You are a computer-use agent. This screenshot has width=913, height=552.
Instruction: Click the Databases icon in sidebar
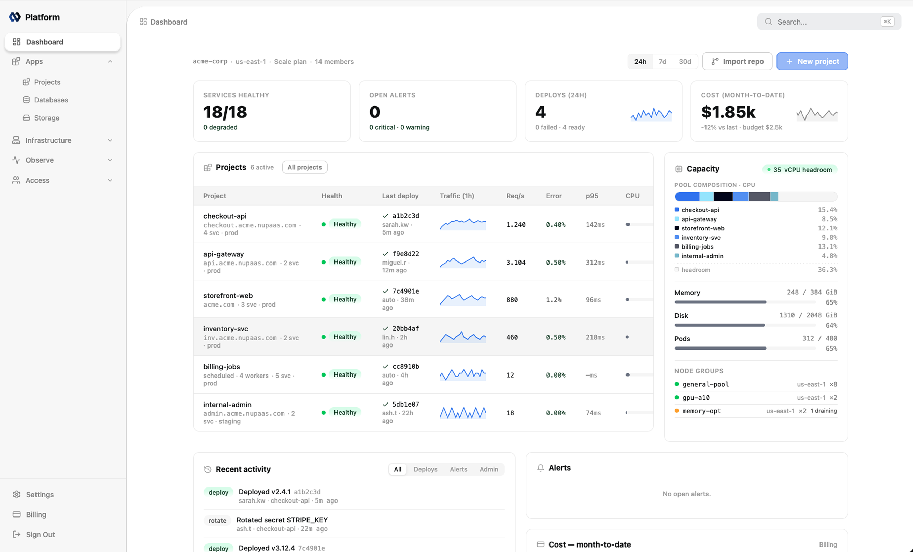pos(26,100)
